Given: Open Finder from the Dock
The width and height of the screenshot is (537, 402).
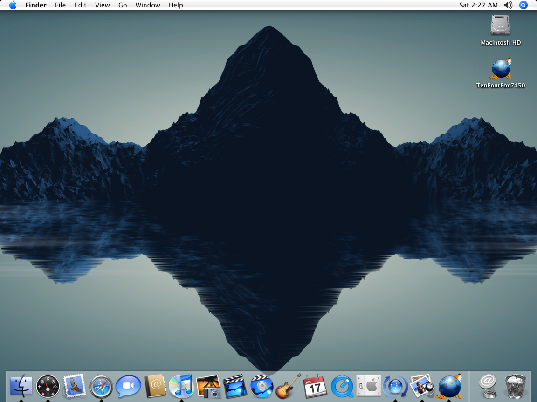Looking at the screenshot, I should click(x=21, y=386).
